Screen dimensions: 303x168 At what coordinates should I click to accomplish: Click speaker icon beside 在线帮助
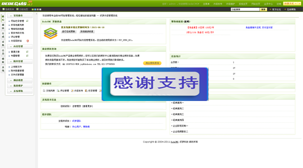pos(285,9)
